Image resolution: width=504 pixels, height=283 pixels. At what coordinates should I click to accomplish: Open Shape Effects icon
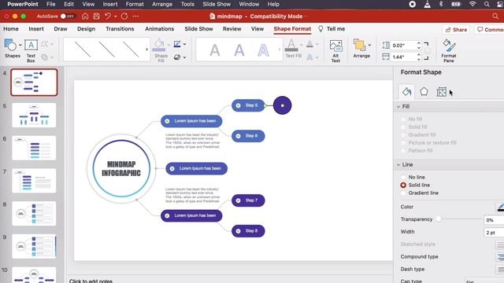point(176,57)
